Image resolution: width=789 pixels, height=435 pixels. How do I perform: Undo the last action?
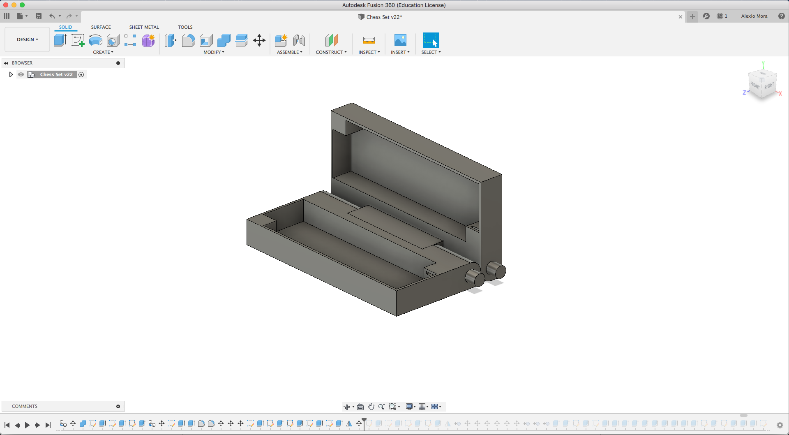52,16
